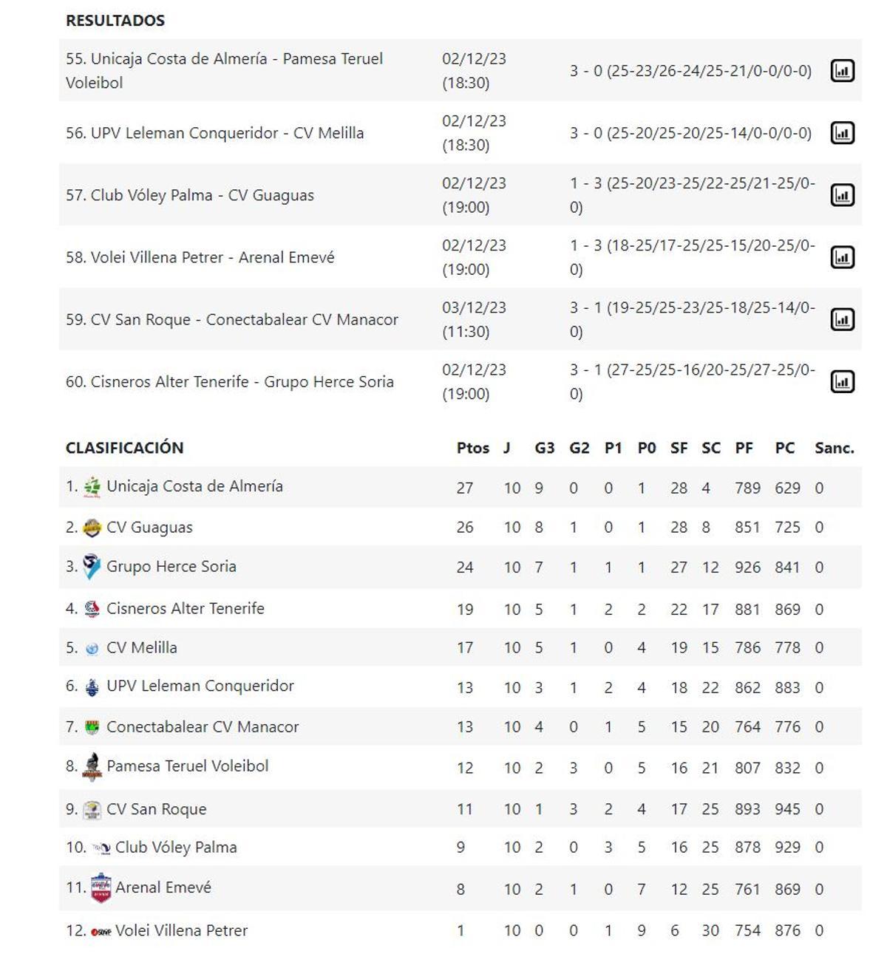Select the CLASIFICACIÓN section header
Screen dimensions: 887x954
coord(124,447)
